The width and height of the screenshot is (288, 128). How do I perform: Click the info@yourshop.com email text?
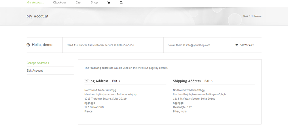click(198, 45)
